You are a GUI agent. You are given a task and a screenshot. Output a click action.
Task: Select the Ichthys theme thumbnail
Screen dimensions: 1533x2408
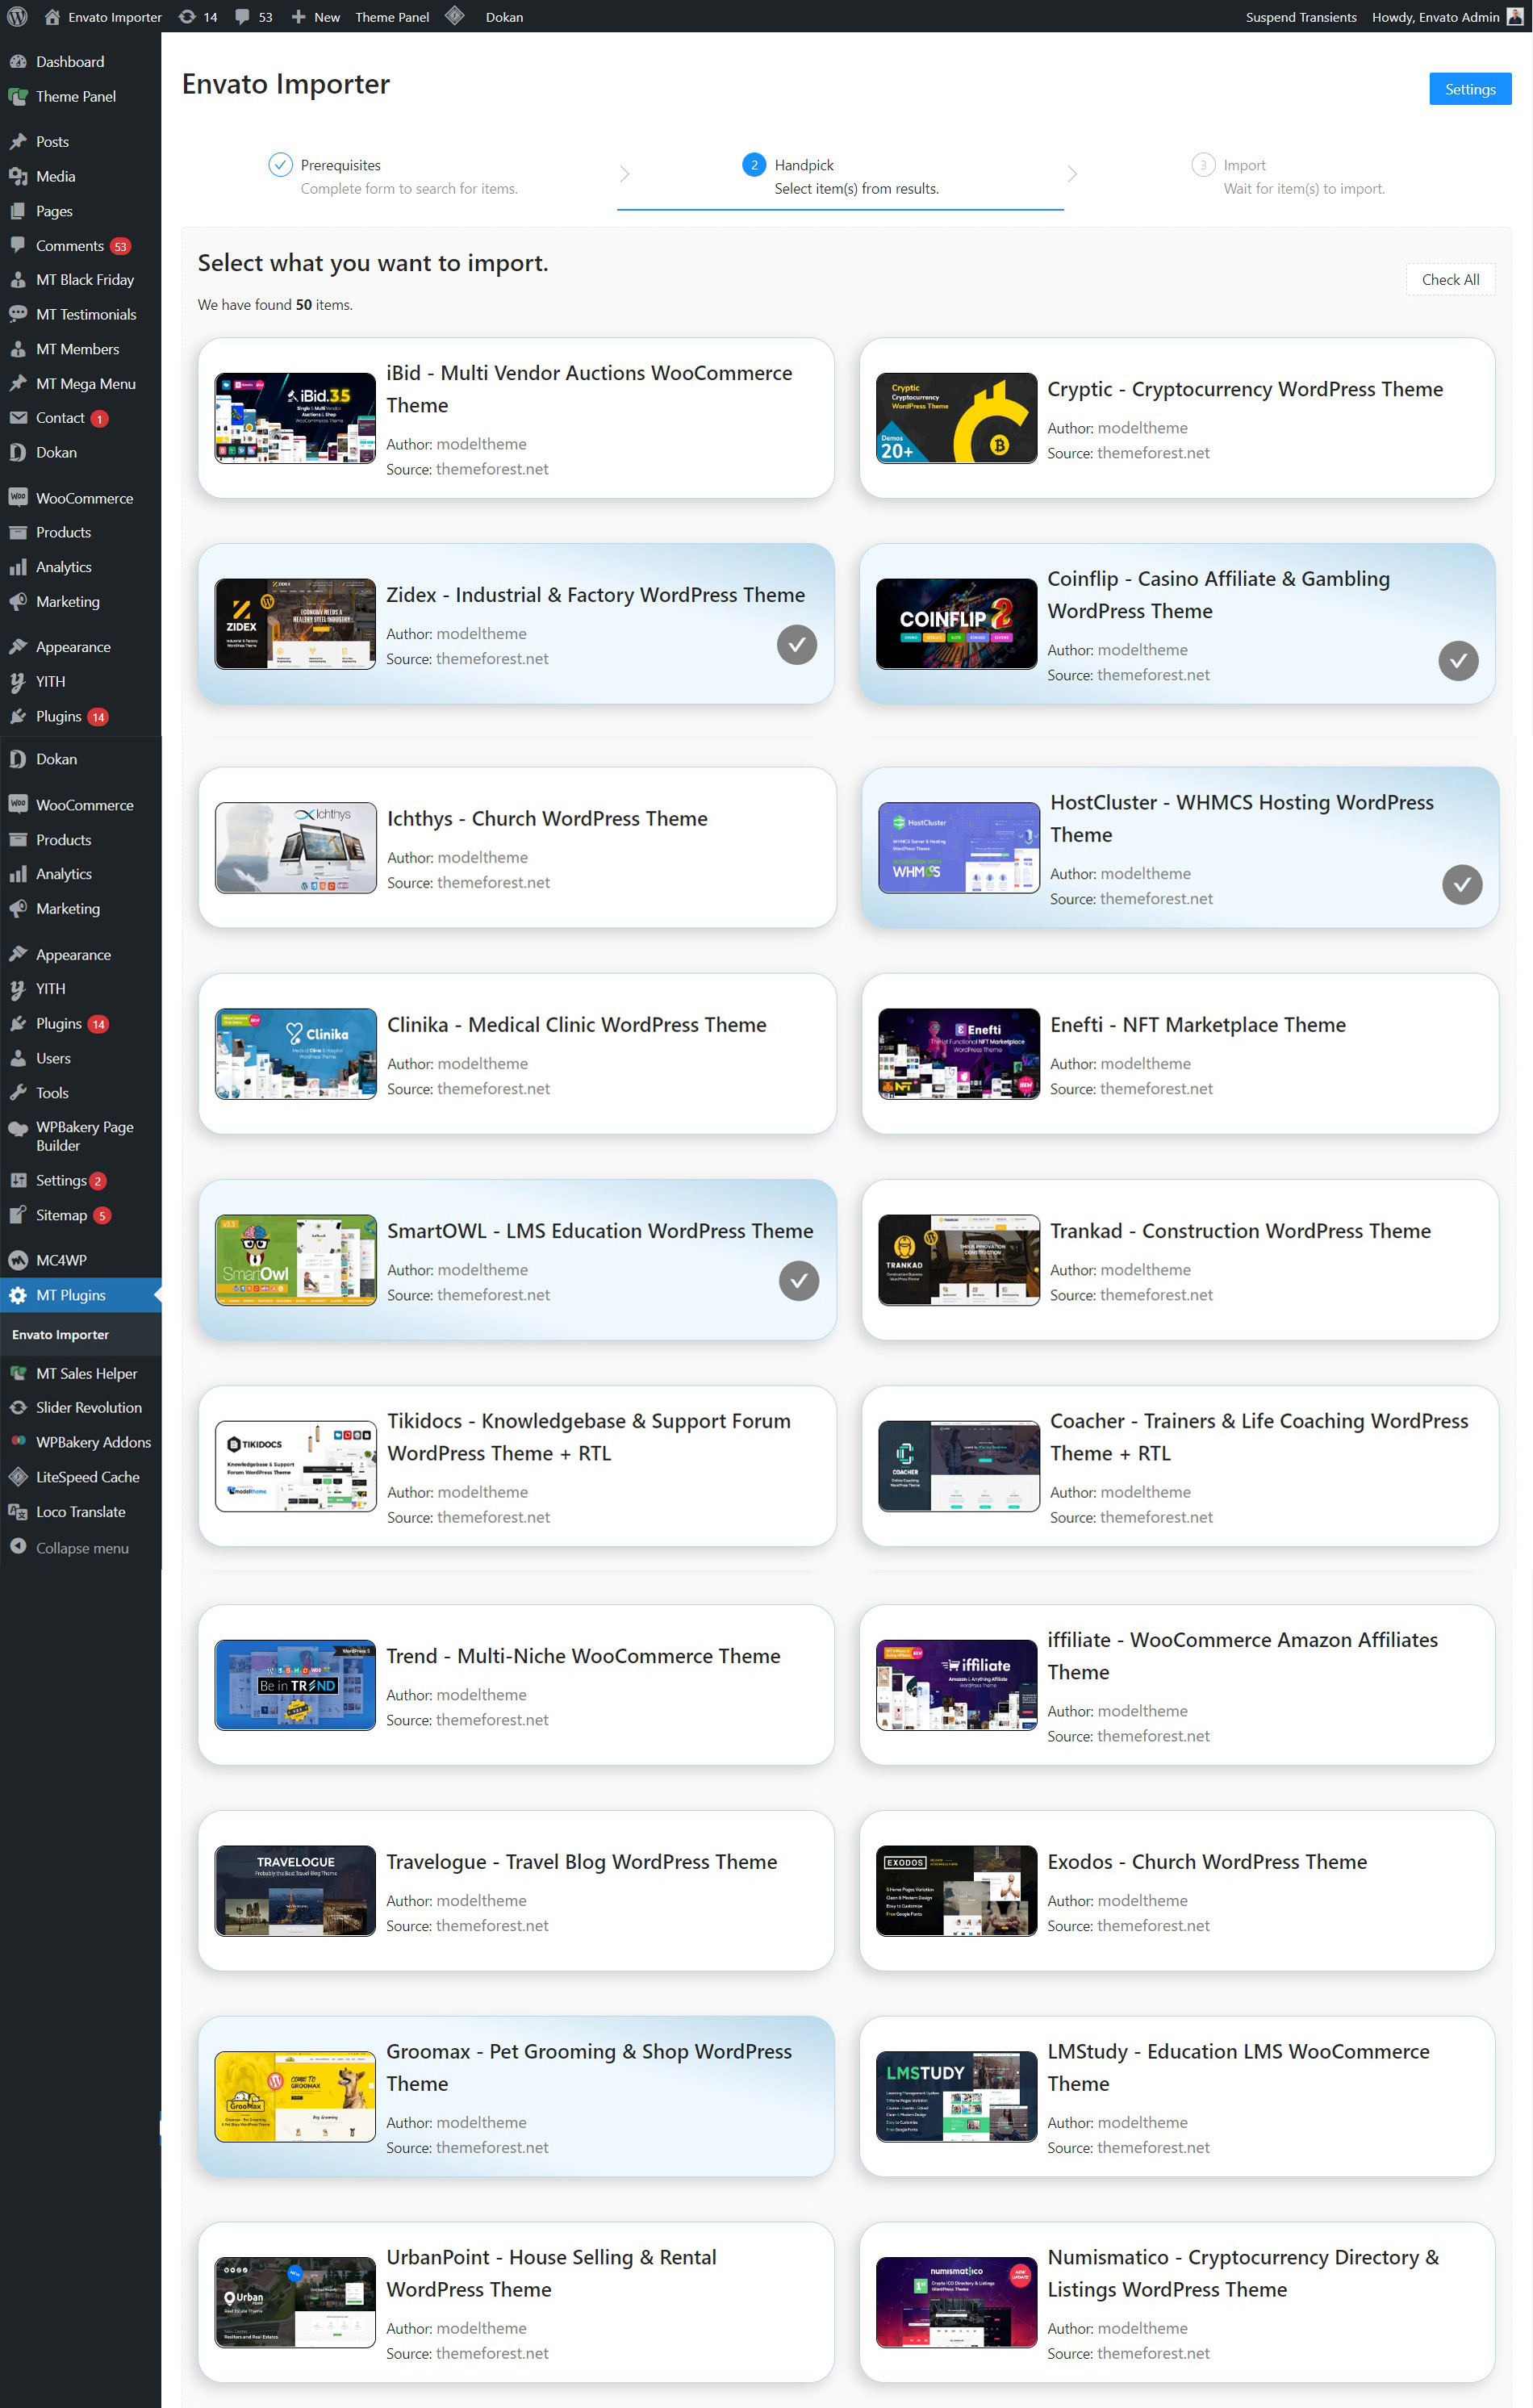[296, 848]
